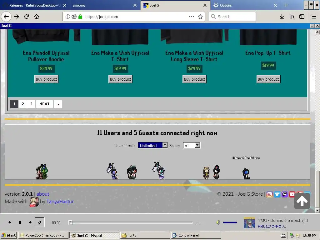Jump to page top with up-arrow button

302,201
